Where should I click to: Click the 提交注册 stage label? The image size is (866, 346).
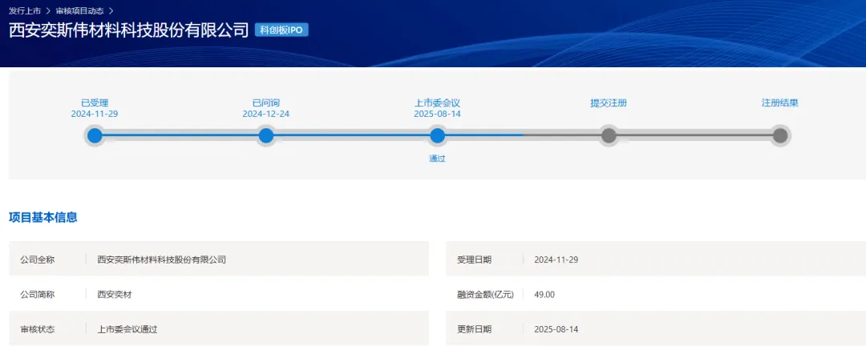coord(609,103)
